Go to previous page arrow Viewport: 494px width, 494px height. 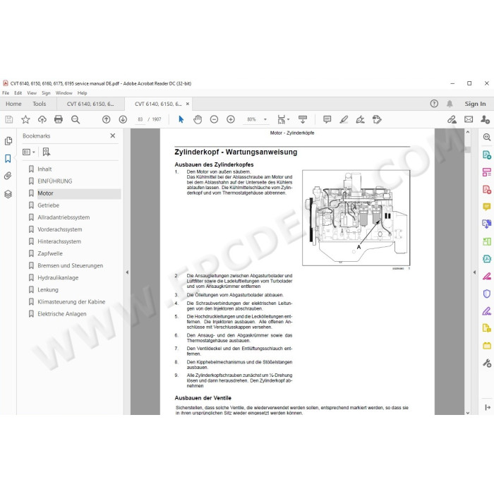pos(106,119)
